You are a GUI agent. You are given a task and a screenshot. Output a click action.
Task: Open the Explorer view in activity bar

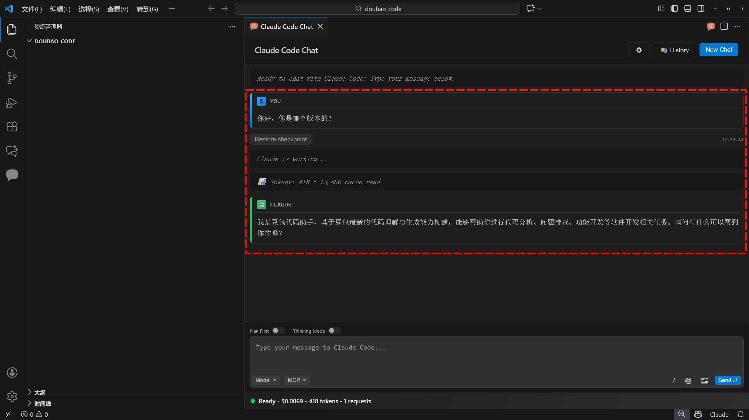coord(12,29)
